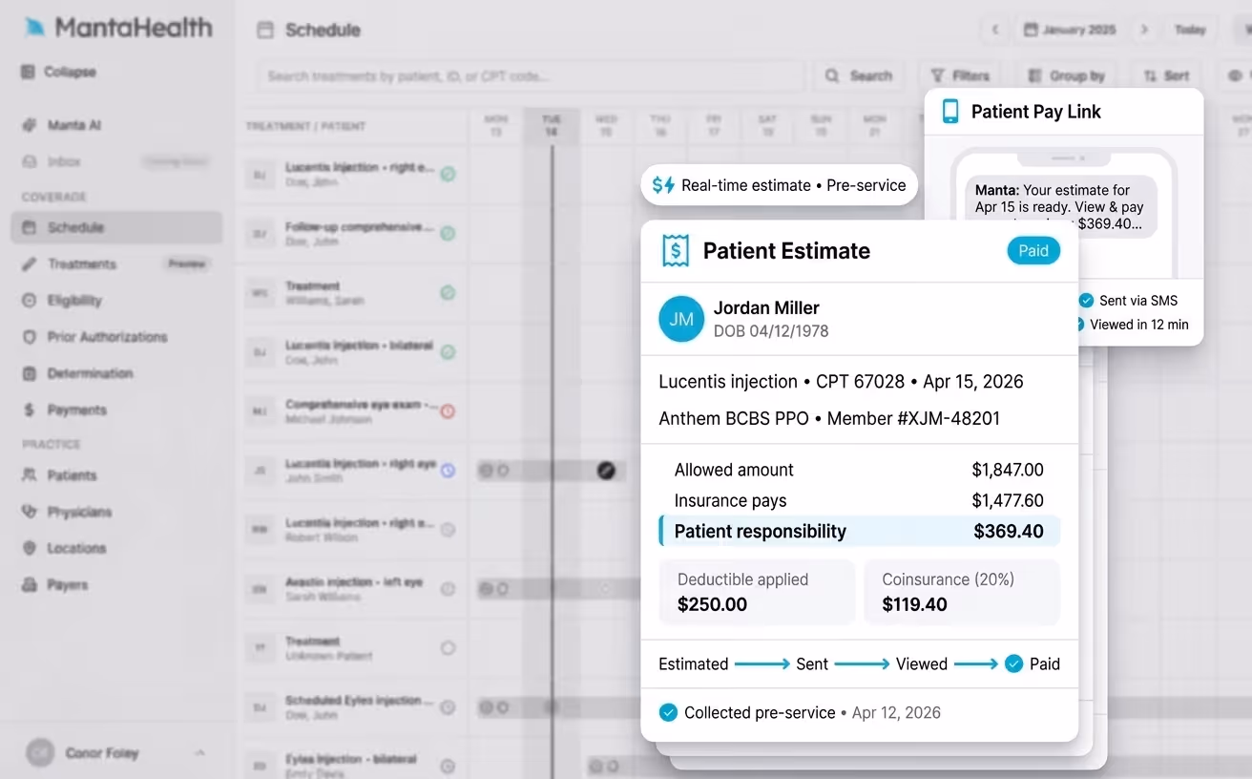
Task: Click the Eylea injection - bilateral row
Action: click(x=353, y=767)
